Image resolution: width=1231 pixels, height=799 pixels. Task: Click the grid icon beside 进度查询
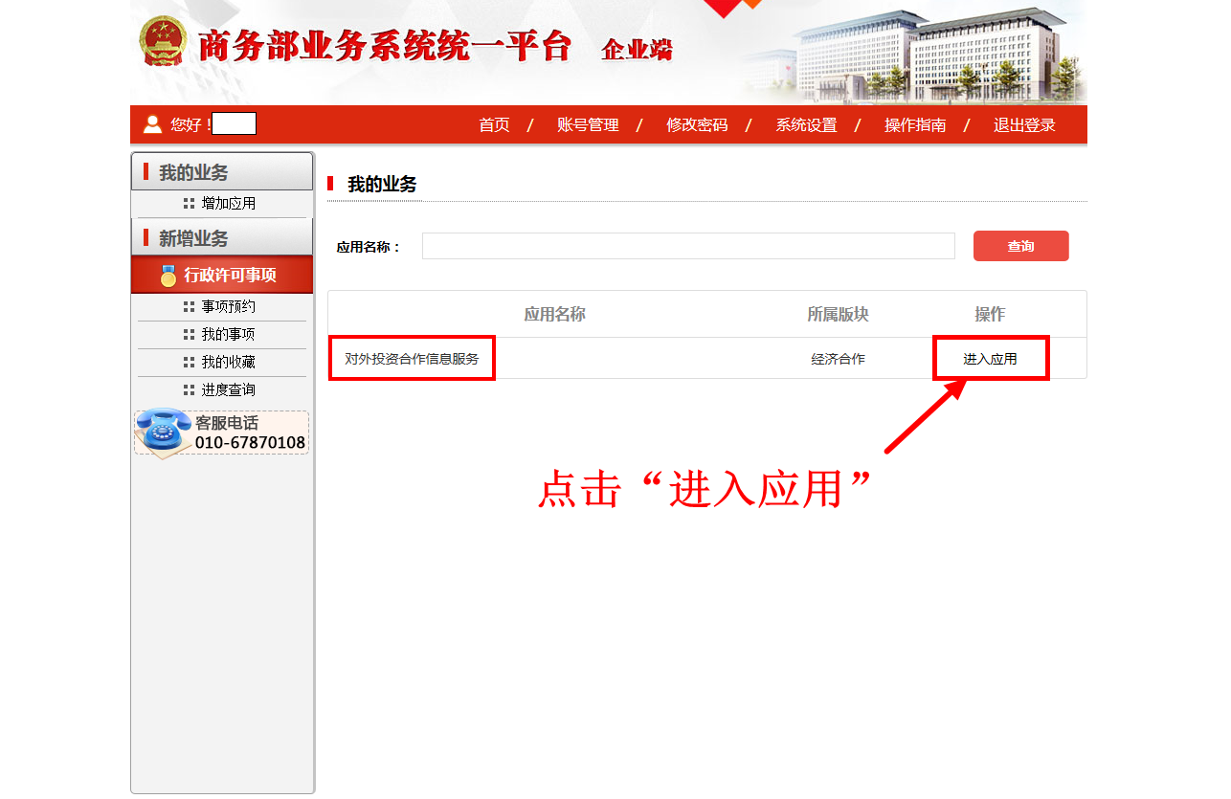click(189, 390)
